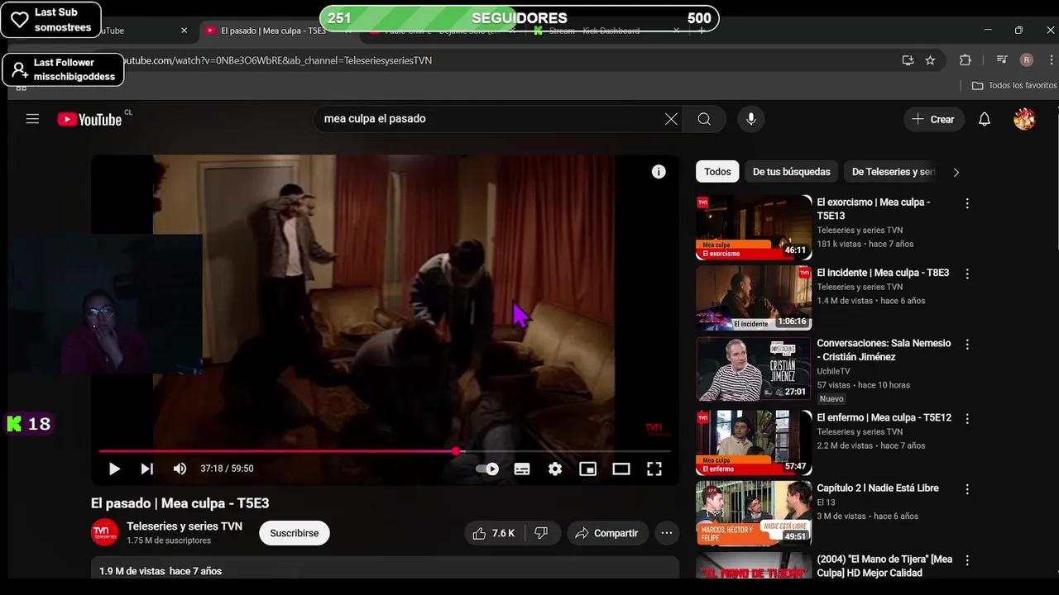Open the Crear upload menu
This screenshot has width=1059, height=595.
[933, 119]
